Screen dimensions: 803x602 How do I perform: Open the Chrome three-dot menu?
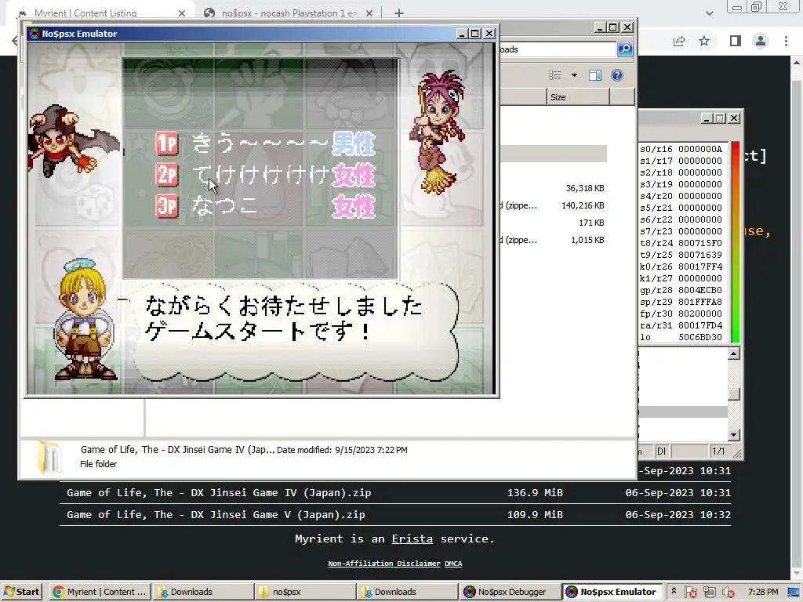pos(786,41)
